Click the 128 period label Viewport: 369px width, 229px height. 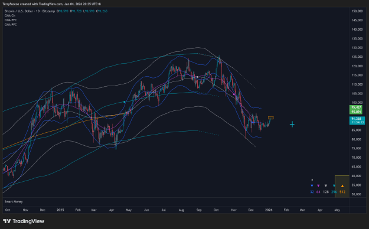[x=326, y=192]
